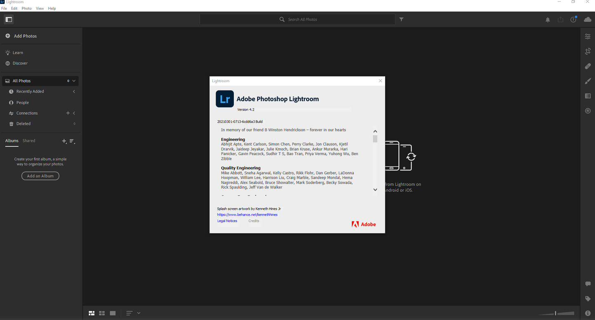Toggle the left panel visibility icon
Viewport: 595px width, 320px height.
(x=9, y=19)
